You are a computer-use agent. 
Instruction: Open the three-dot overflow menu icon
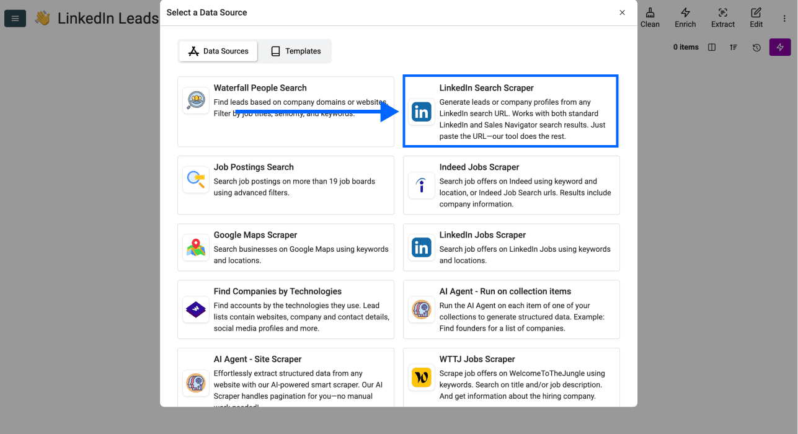click(x=786, y=18)
